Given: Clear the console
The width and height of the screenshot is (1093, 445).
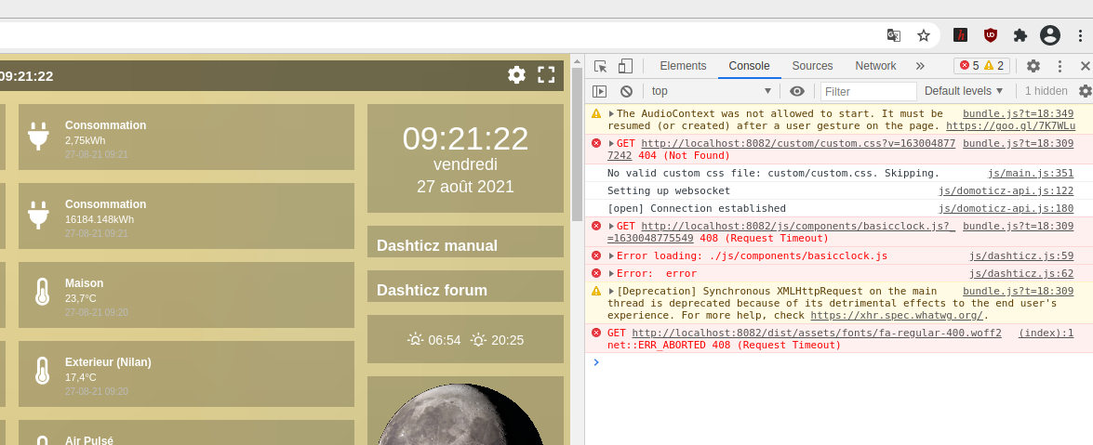Looking at the screenshot, I should tap(627, 91).
